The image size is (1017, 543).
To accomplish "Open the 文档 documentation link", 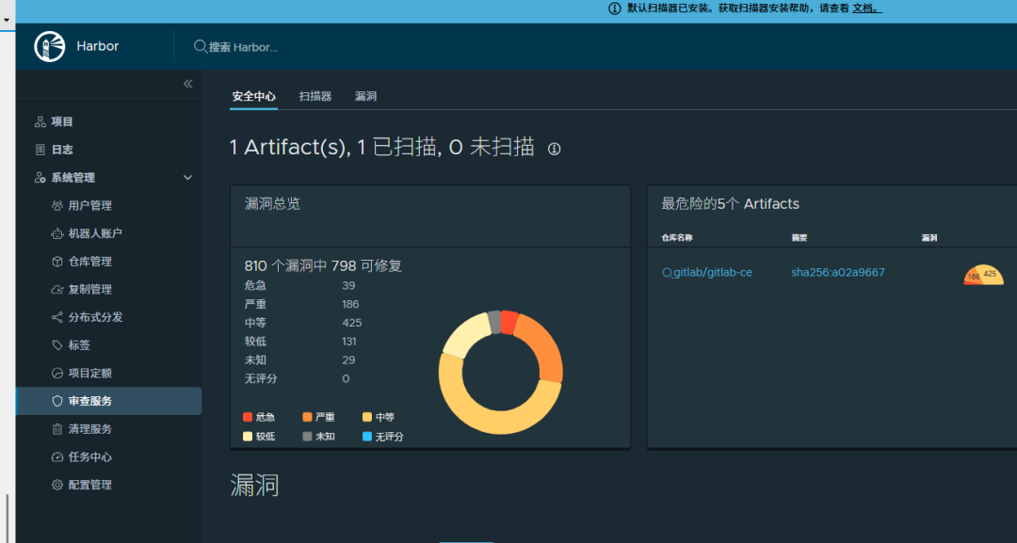I will (867, 8).
